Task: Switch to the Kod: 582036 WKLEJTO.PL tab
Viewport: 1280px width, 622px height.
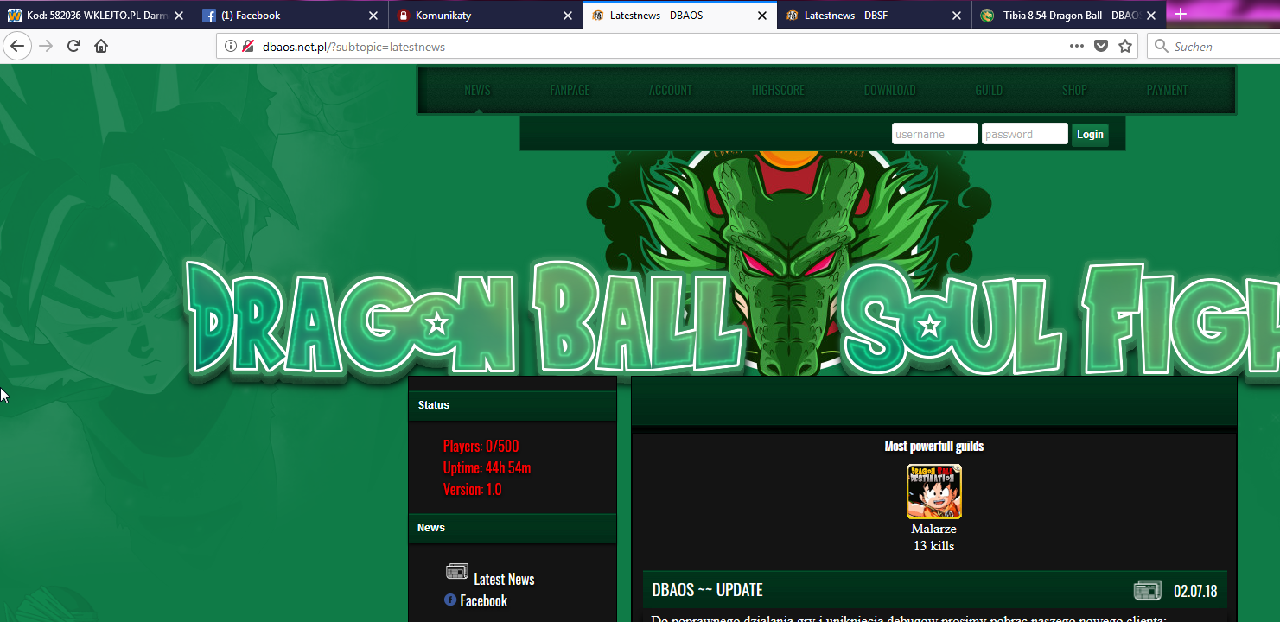Action: click(x=97, y=16)
